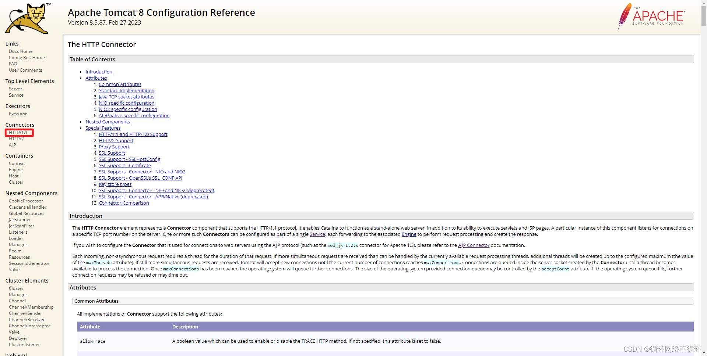Viewport: 707px width, 356px height.
Task: Jump to NIO specific configuration
Action: click(x=126, y=103)
